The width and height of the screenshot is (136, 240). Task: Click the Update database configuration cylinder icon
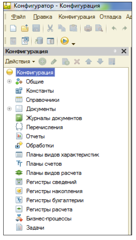[39, 41]
